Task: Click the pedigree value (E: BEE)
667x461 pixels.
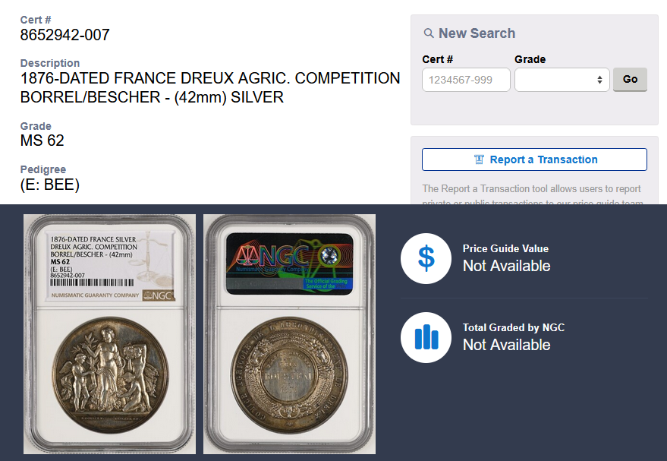Action: coord(50,185)
